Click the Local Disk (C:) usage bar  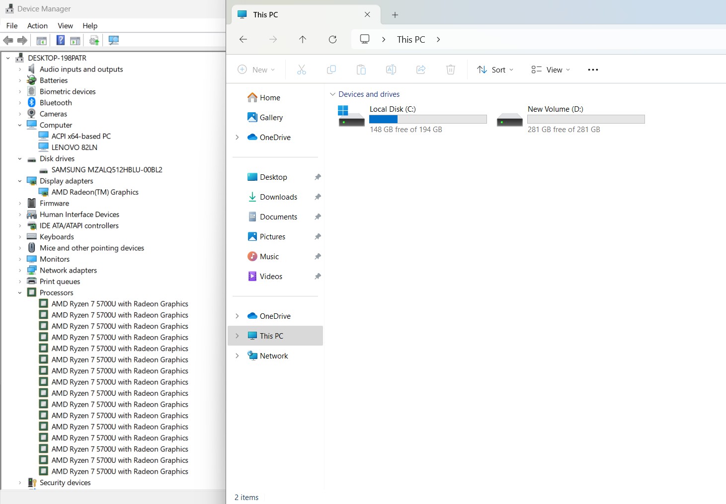(427, 119)
